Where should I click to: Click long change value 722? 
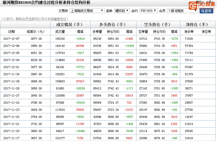129,103
